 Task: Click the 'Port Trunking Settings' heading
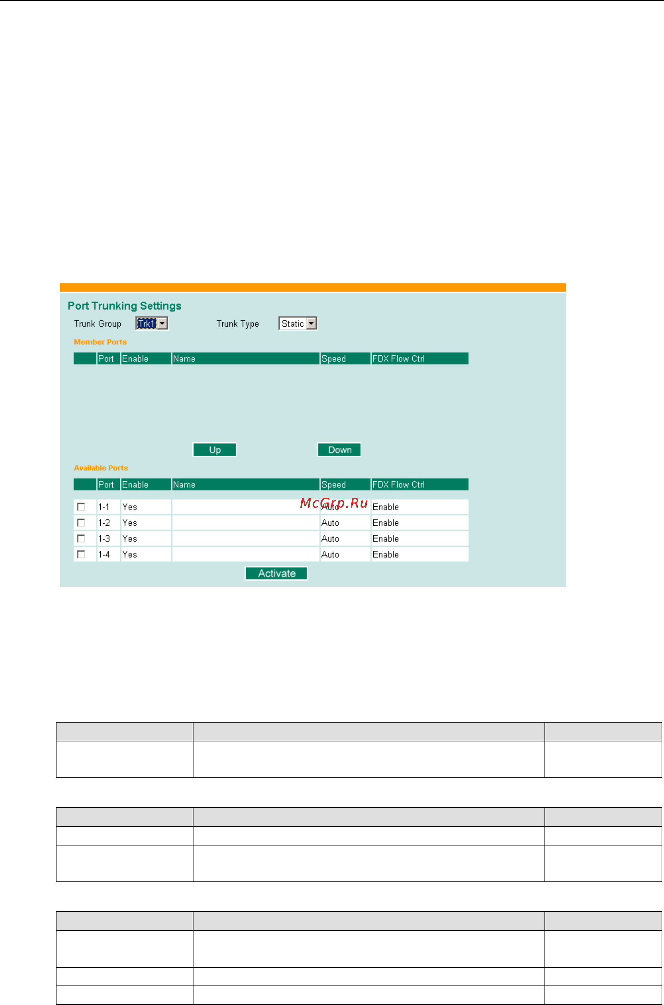125,306
